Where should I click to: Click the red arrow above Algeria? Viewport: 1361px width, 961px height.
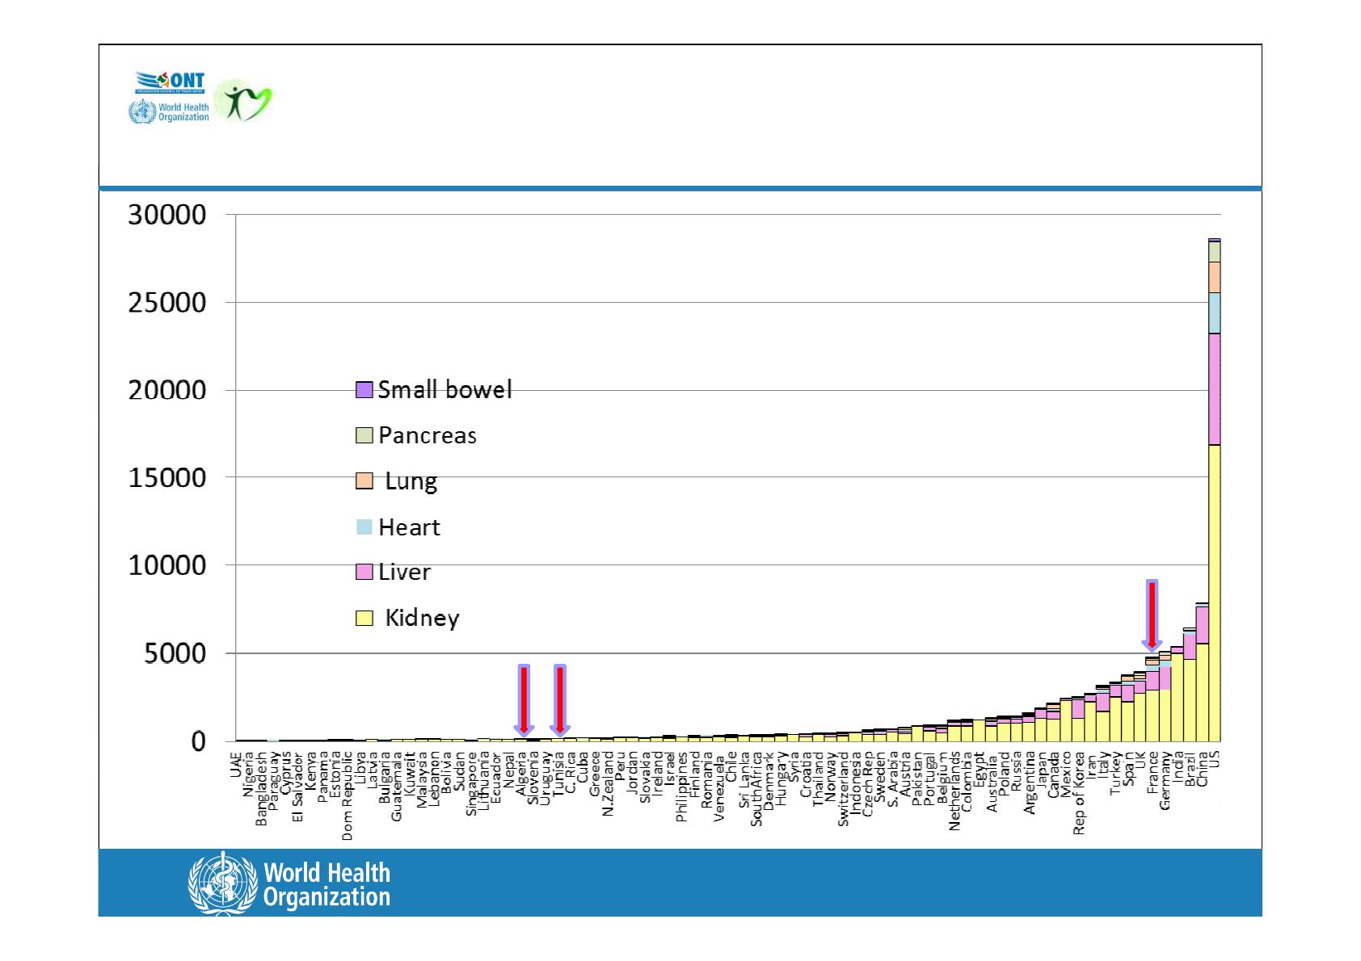click(x=524, y=699)
